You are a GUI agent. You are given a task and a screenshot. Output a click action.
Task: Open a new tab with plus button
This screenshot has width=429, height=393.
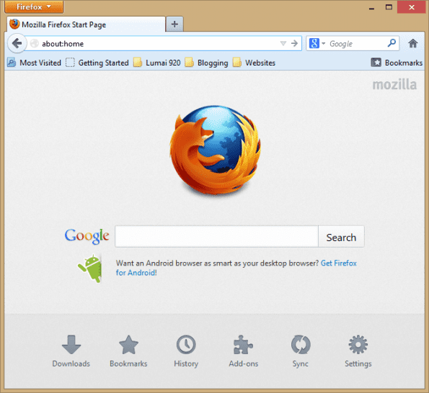(x=174, y=24)
